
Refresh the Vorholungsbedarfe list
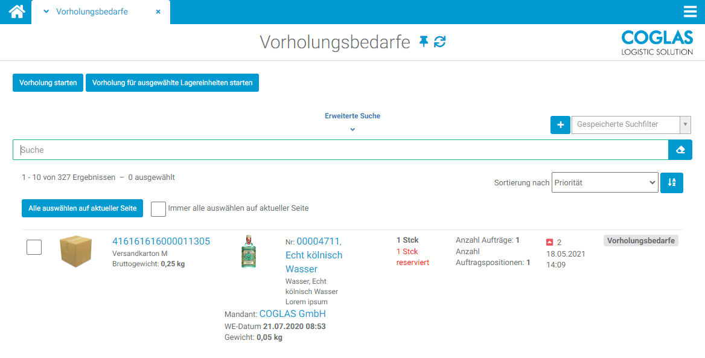click(440, 42)
